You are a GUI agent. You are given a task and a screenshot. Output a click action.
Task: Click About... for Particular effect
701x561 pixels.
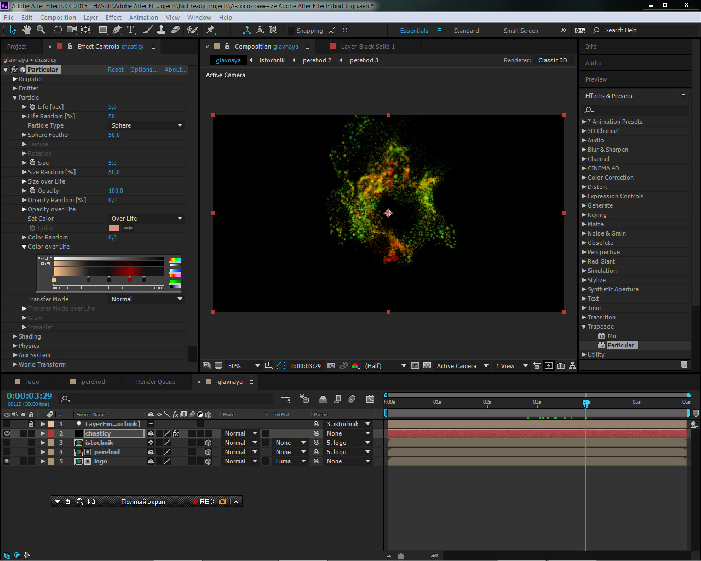pos(176,70)
